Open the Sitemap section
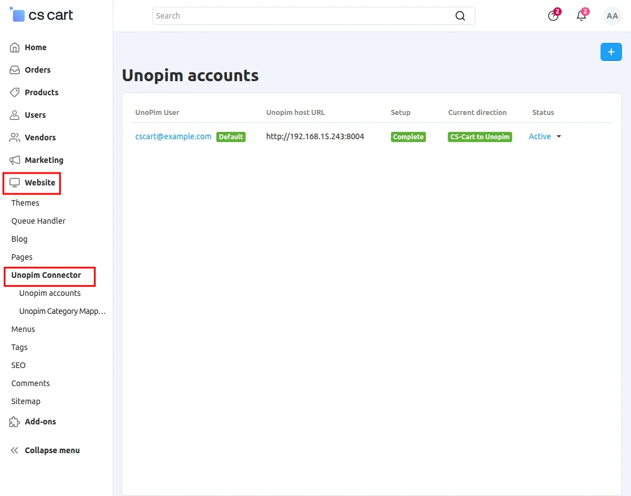Screen dimensions: 631x496 coord(26,401)
